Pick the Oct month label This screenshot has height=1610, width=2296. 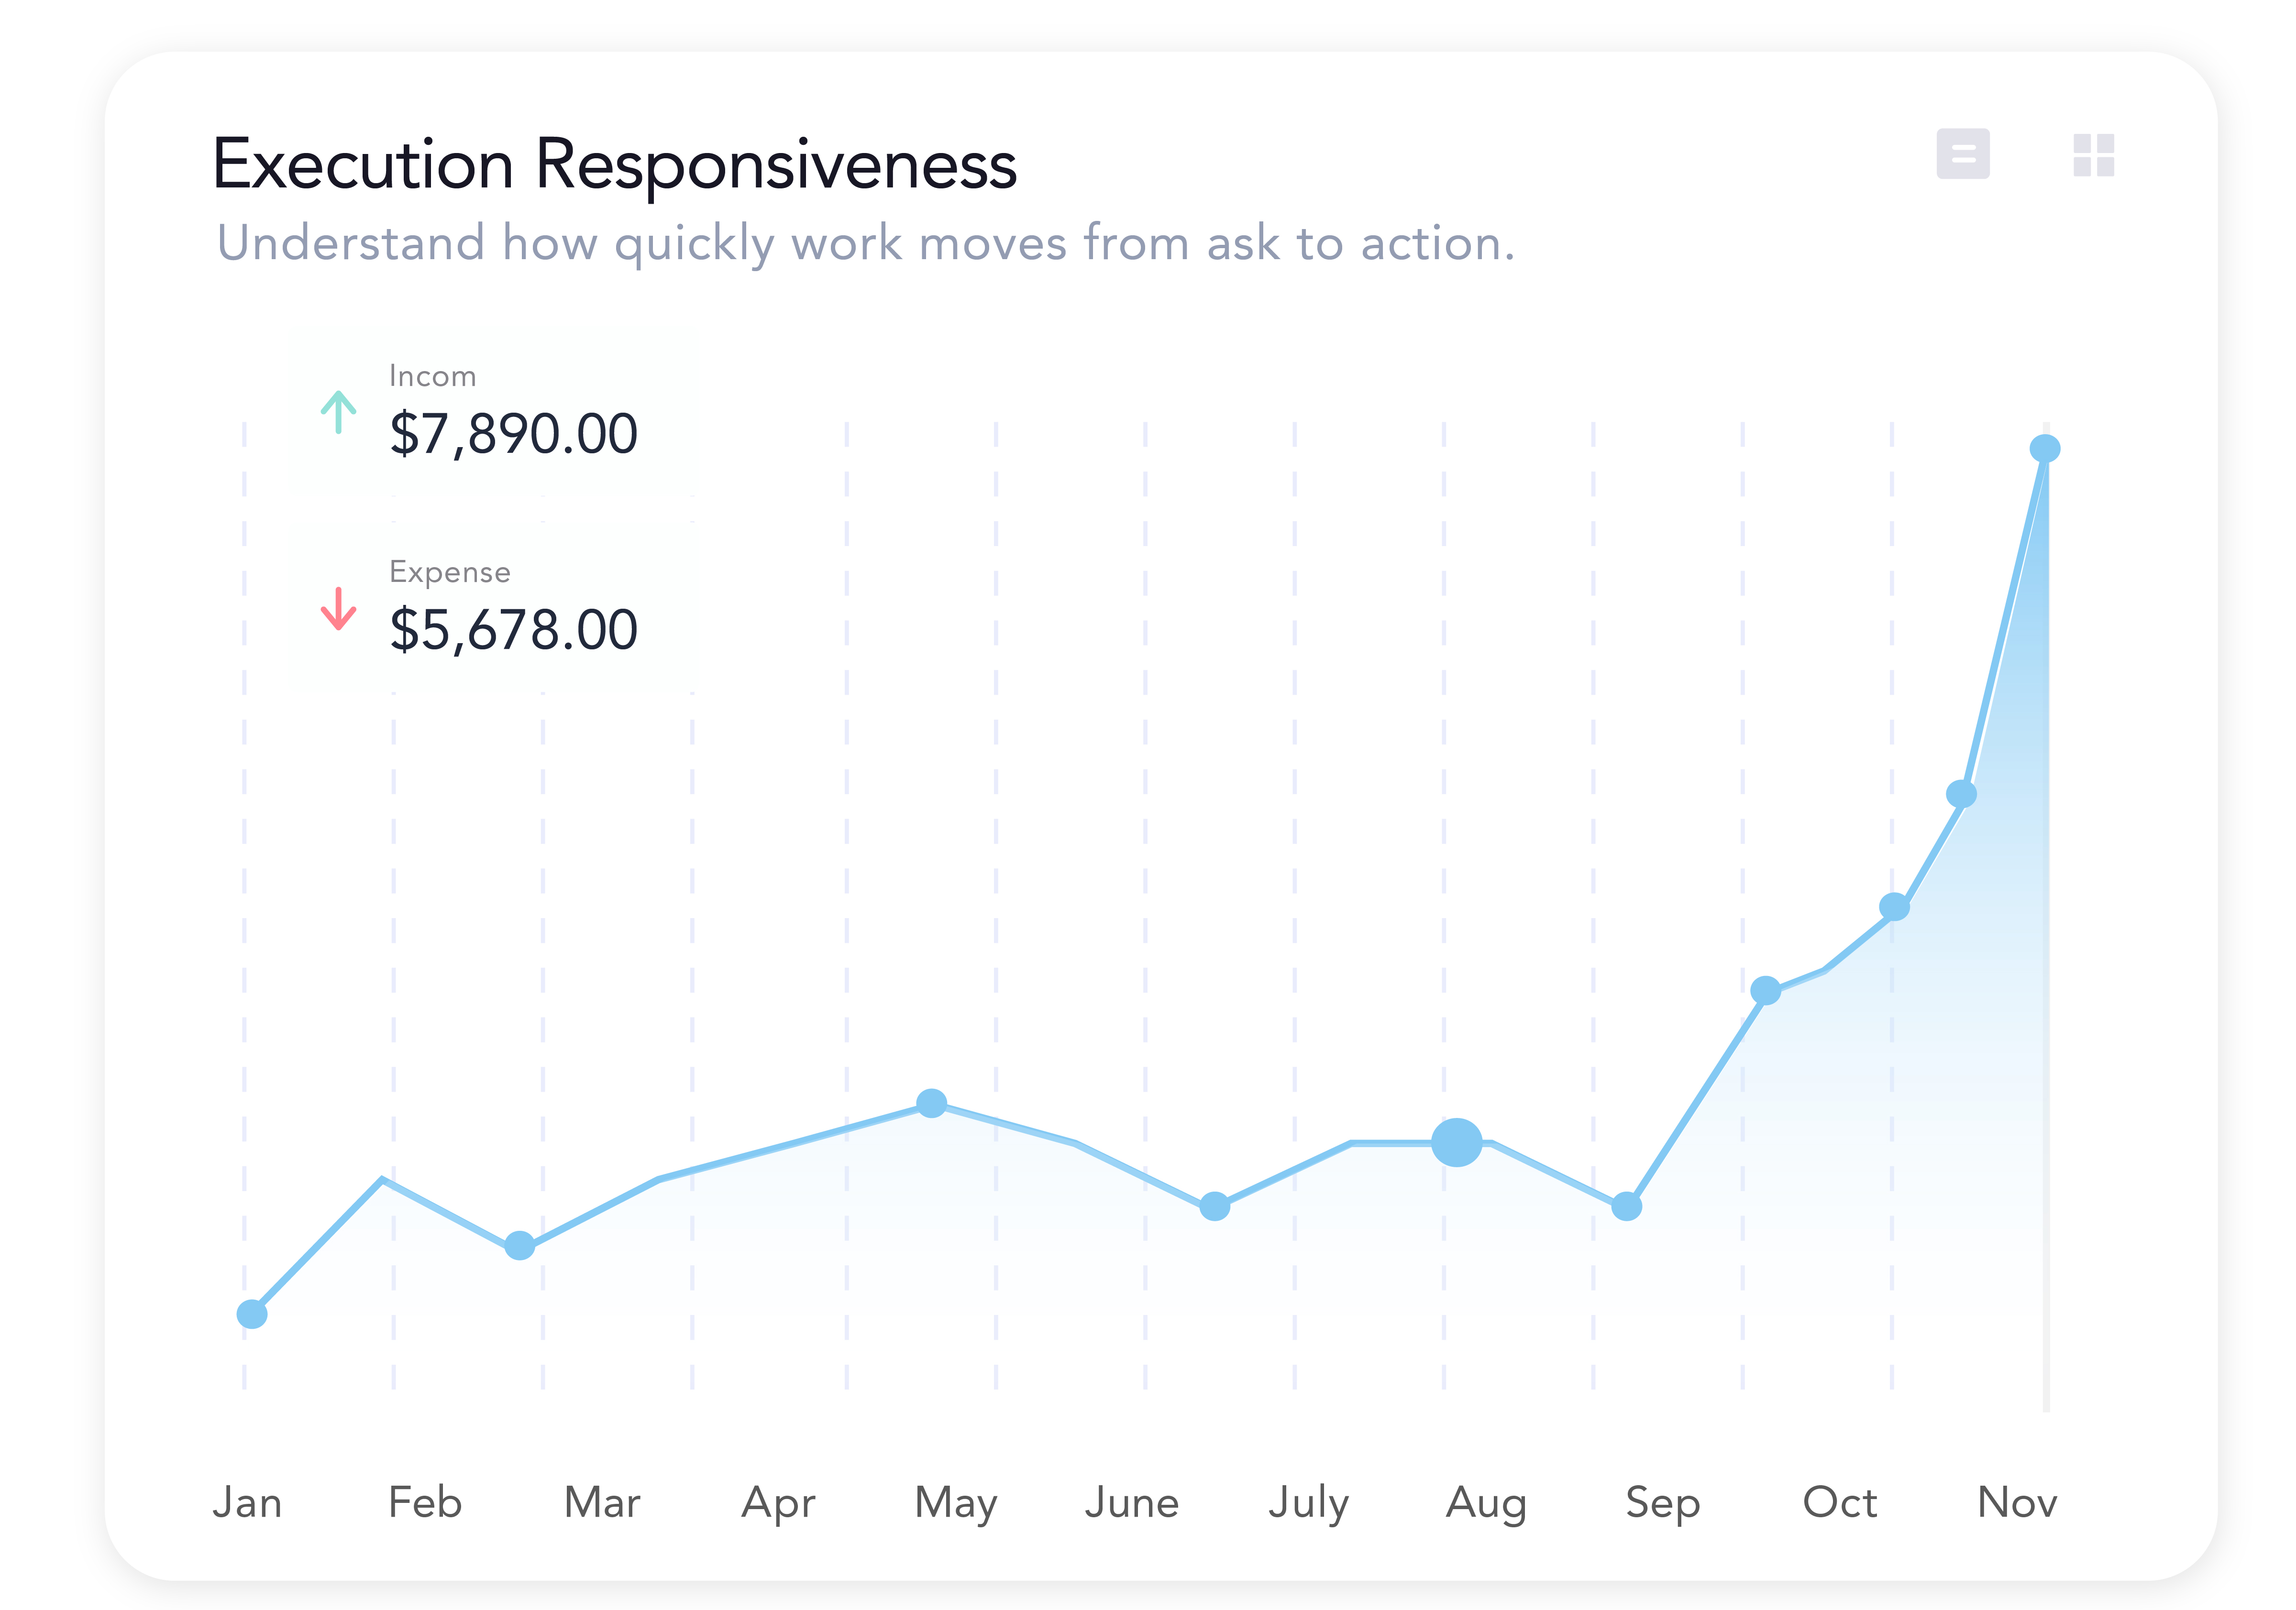[x=1839, y=1502]
